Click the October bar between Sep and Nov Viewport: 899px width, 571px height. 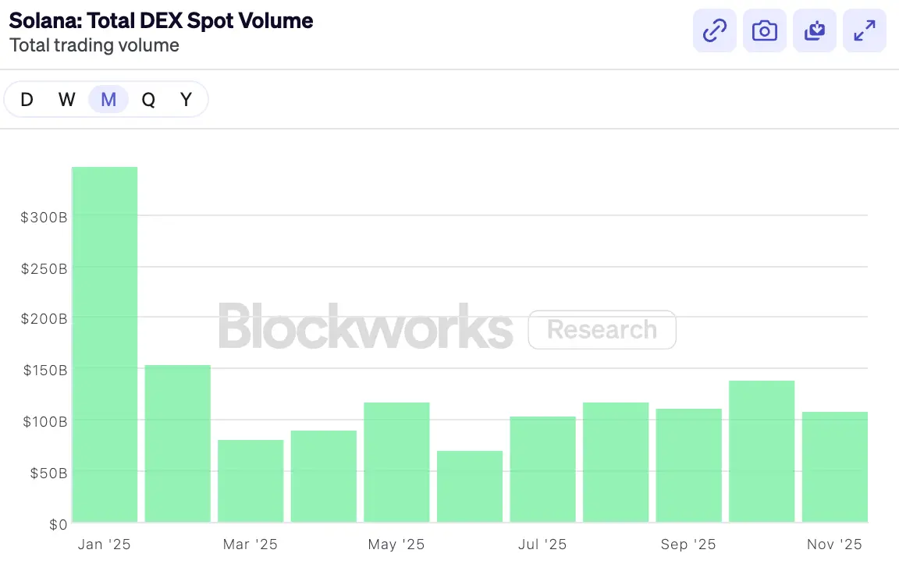click(762, 452)
